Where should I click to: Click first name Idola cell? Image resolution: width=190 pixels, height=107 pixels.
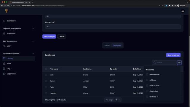point(52,75)
